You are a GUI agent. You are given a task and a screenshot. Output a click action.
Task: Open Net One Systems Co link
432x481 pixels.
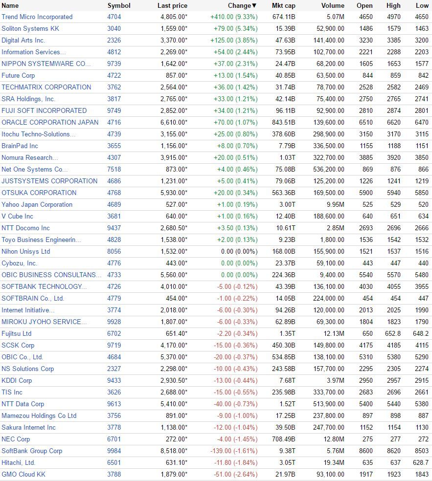point(34,169)
